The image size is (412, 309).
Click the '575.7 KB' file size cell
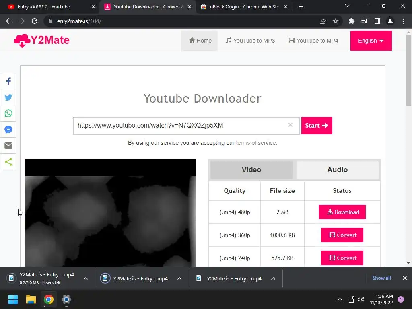click(x=282, y=258)
